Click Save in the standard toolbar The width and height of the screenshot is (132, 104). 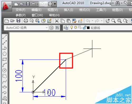(x=18, y=21)
